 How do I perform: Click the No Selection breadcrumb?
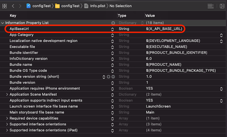point(120,6)
